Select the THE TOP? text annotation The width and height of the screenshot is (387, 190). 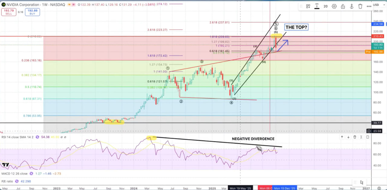click(x=296, y=27)
